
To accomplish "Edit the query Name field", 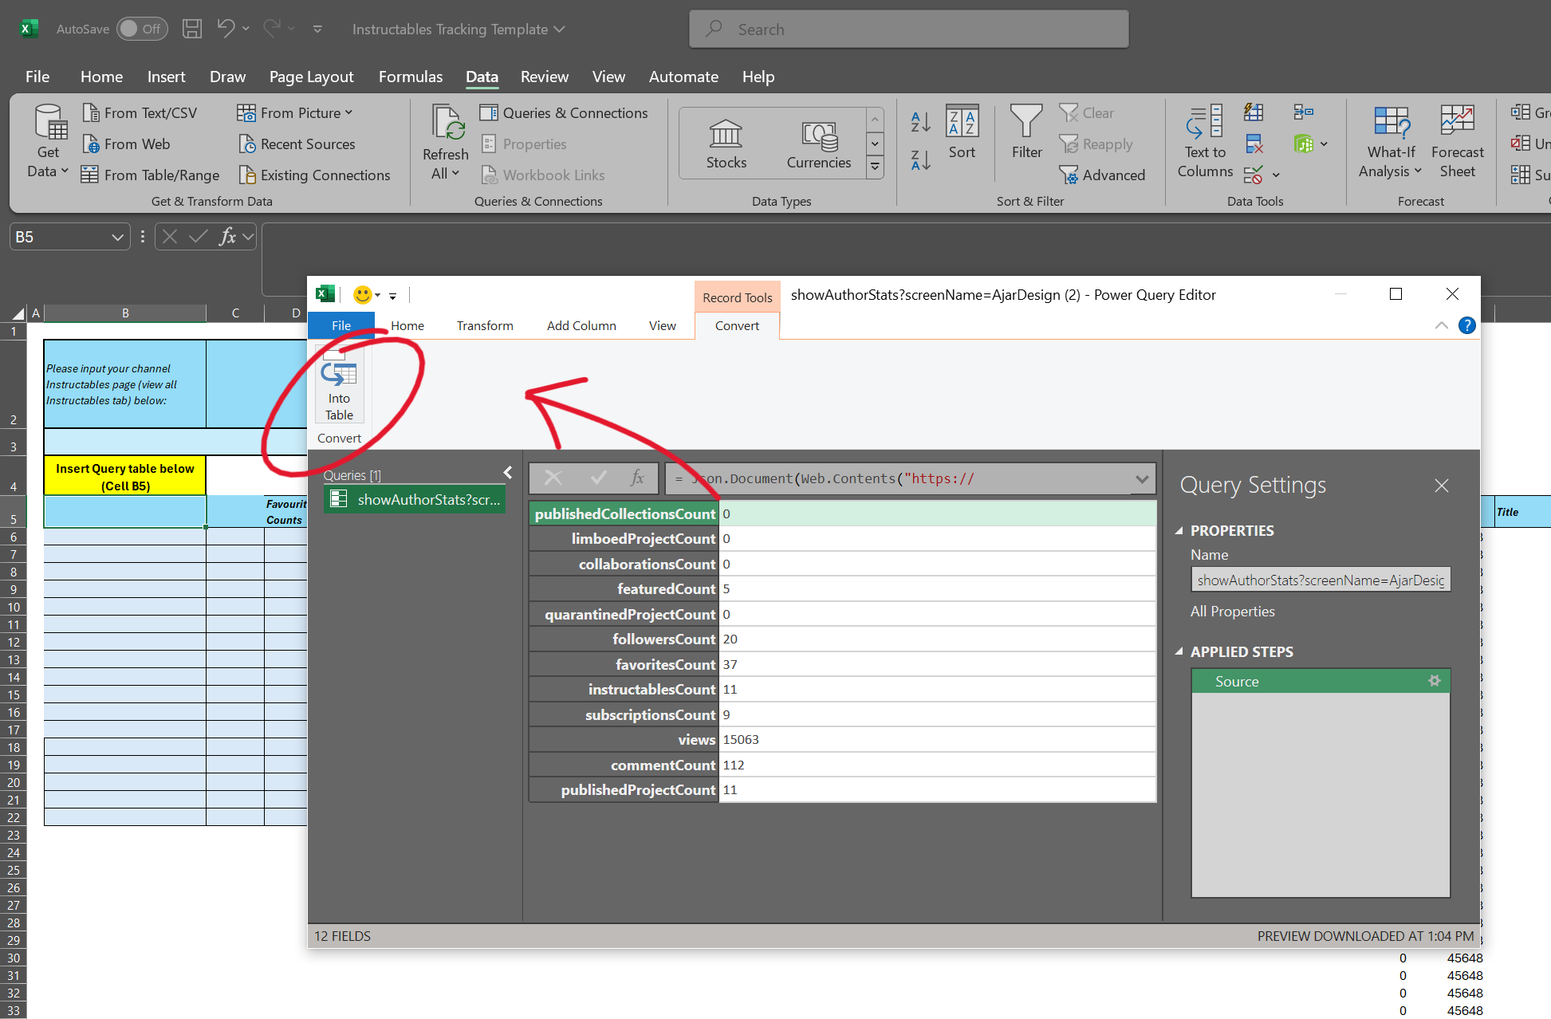I will click(x=1321, y=580).
